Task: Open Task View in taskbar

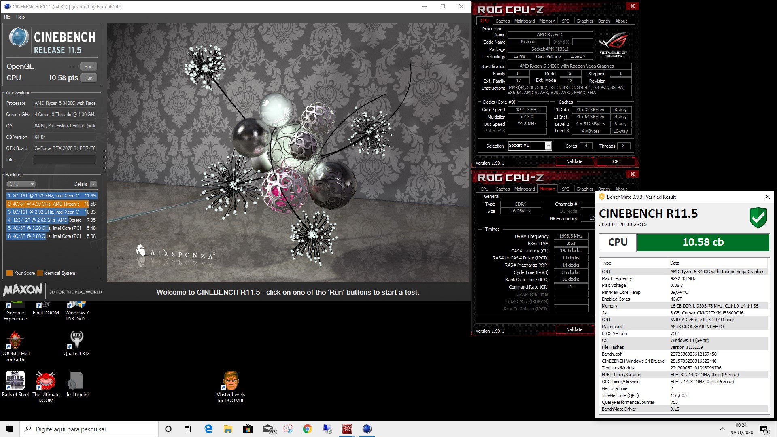Action: click(x=188, y=429)
